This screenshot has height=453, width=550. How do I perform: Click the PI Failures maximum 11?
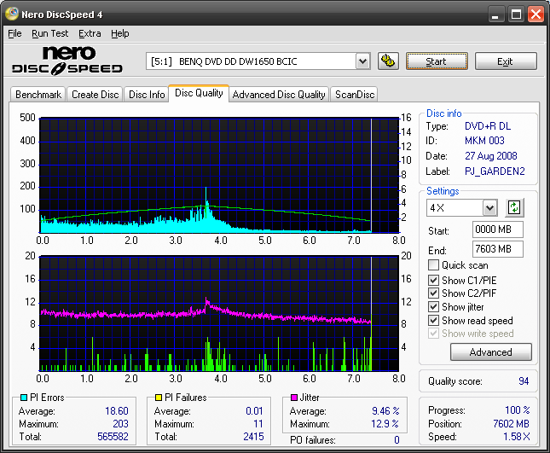pyautogui.click(x=258, y=424)
